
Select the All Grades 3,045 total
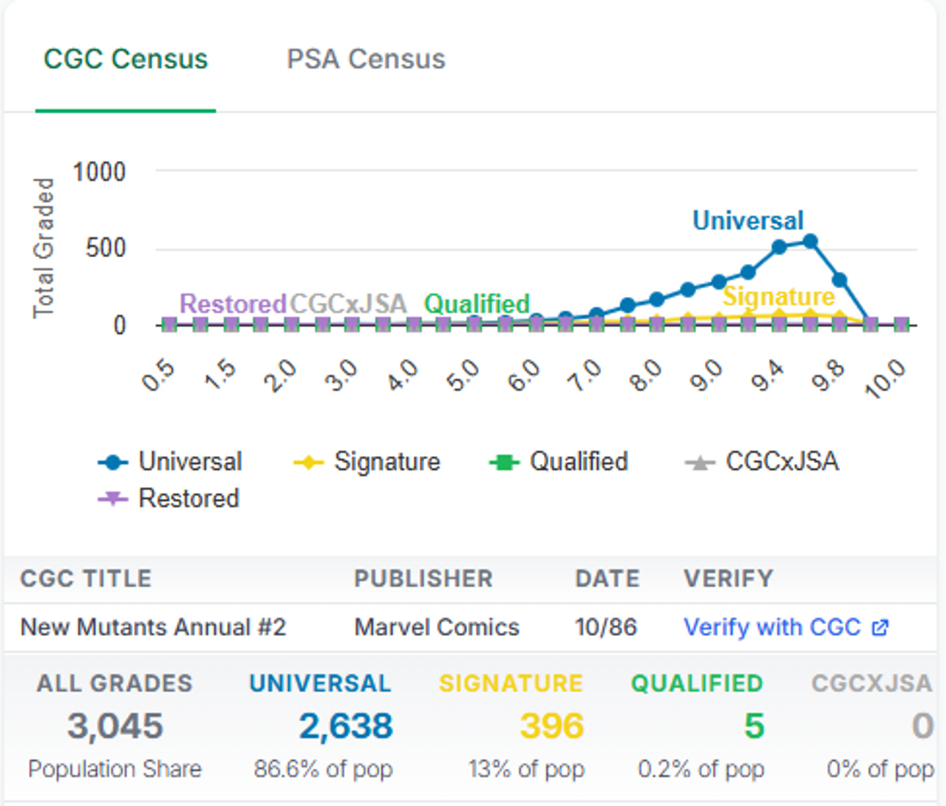pos(115,726)
